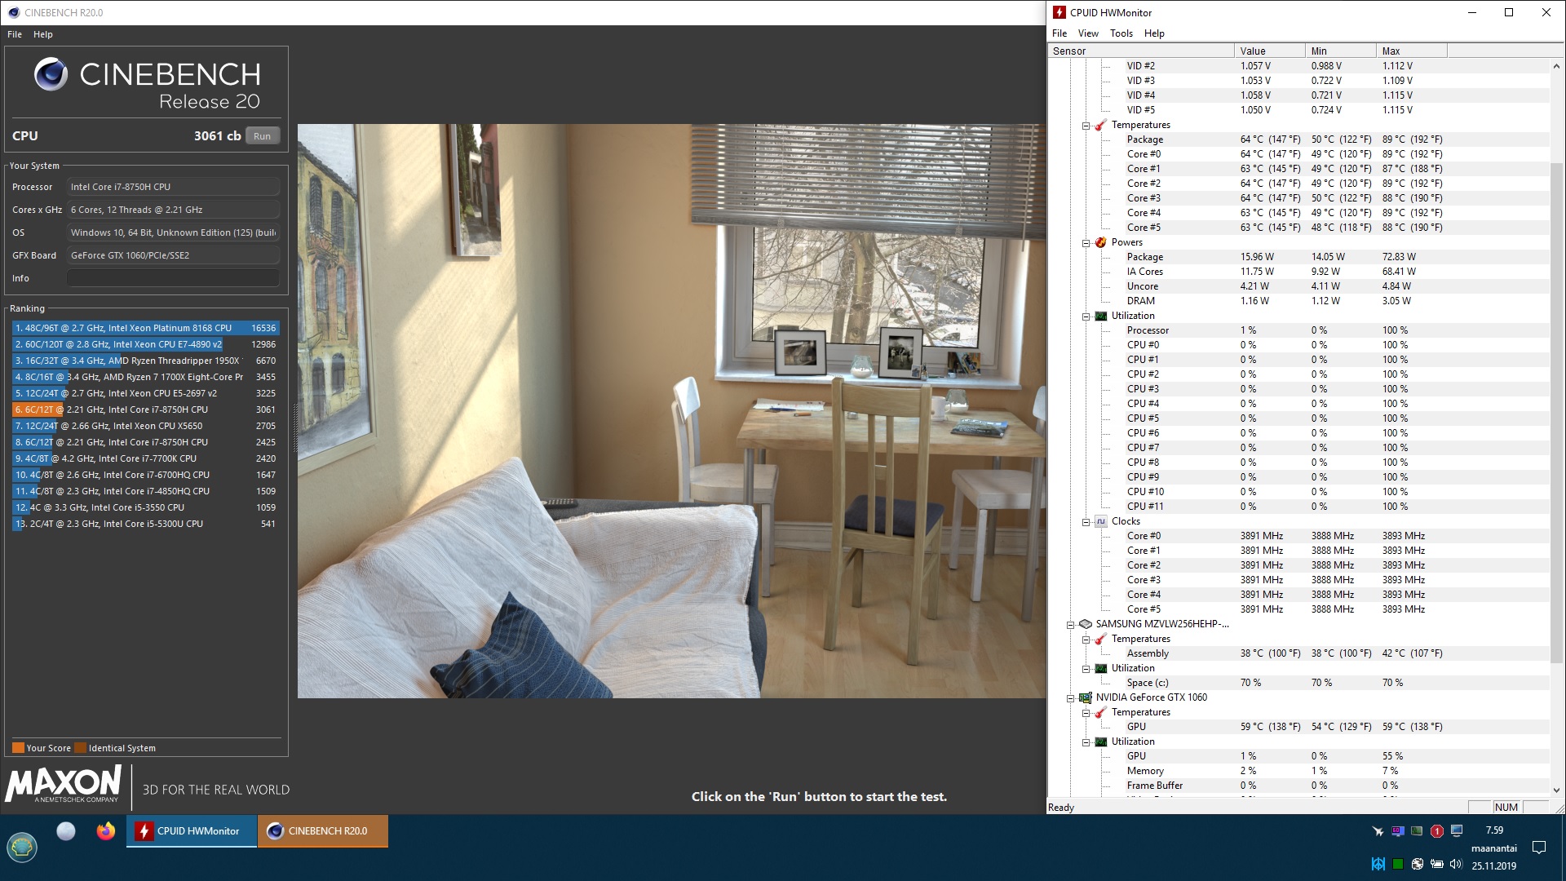
Task: Click HWMonitor scrollbar down arrow
Action: click(1556, 790)
